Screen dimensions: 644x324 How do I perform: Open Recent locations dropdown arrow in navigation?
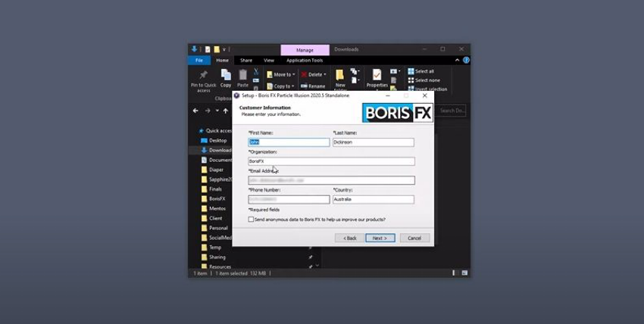(217, 111)
